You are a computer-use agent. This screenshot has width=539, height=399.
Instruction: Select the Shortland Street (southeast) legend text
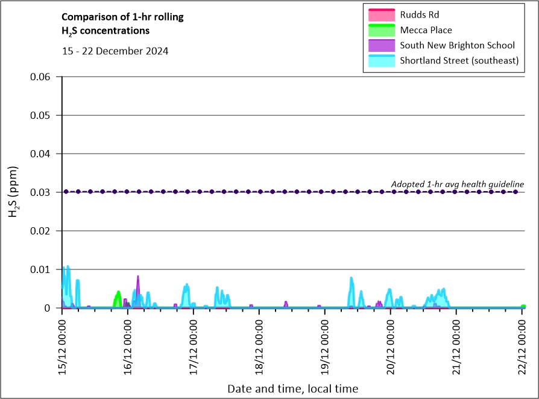click(x=459, y=61)
